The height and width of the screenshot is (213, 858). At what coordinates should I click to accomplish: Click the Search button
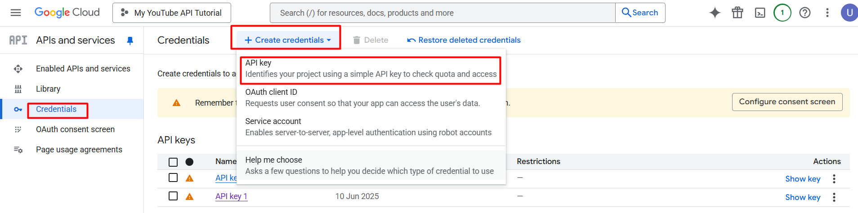640,13
